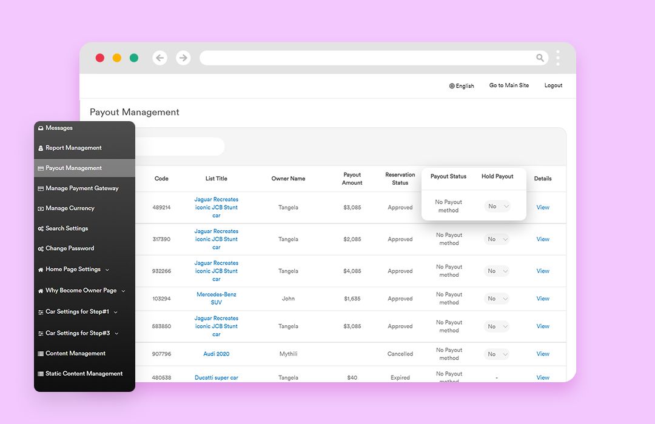
Task: Open Static Content Management in the sidebar
Action: tap(84, 374)
